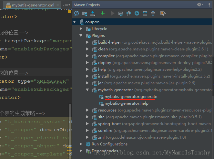Select the coupon root project row

142,22
